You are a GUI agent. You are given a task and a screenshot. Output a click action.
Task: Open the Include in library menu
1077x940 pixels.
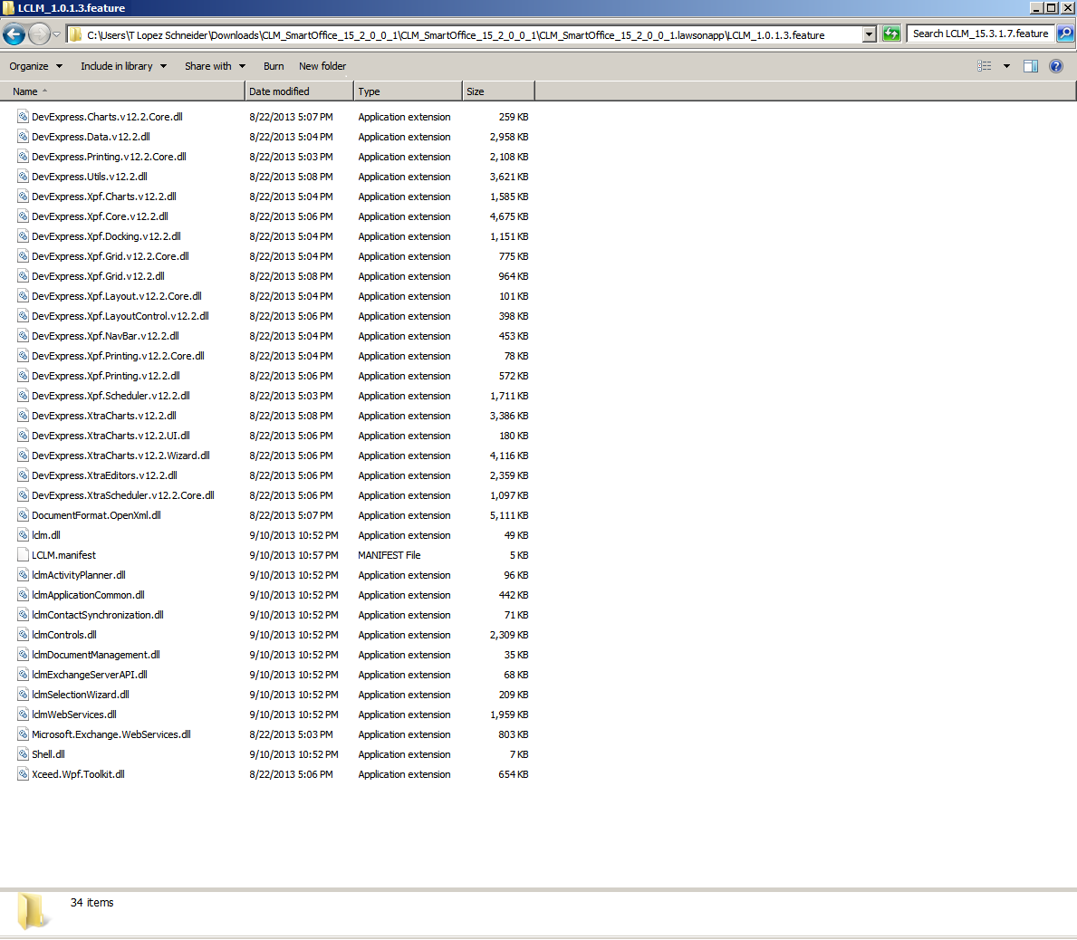[x=123, y=66]
